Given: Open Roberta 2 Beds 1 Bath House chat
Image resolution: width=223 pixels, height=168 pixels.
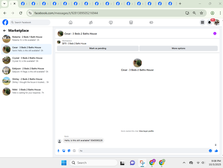Looking at the screenshot, I should click(26, 39).
